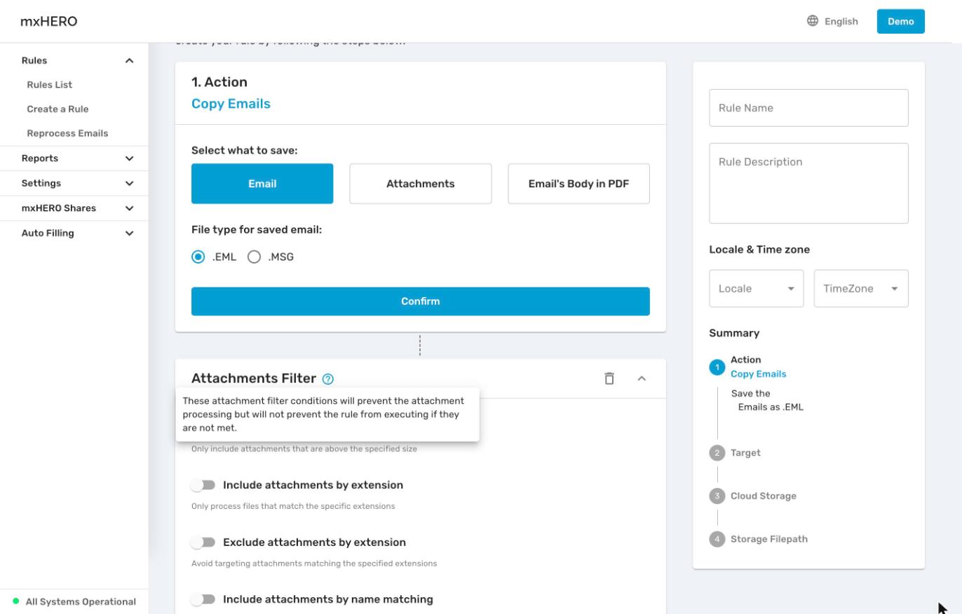The height and width of the screenshot is (614, 962).
Task: Open the TimeZone dropdown
Action: point(861,289)
